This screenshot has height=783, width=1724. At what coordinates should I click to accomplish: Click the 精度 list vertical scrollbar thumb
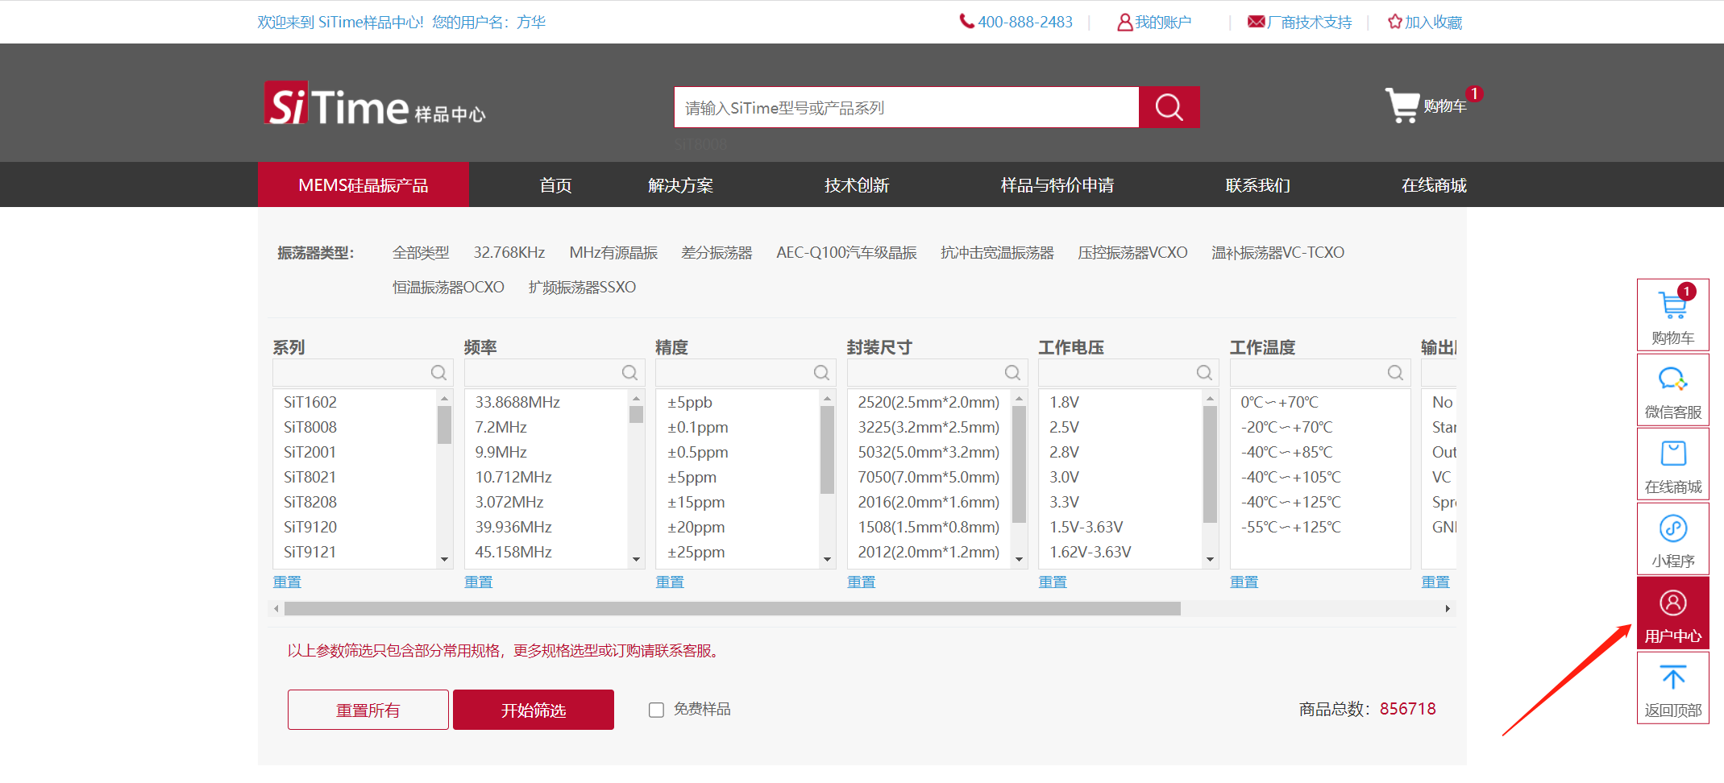[x=827, y=449]
